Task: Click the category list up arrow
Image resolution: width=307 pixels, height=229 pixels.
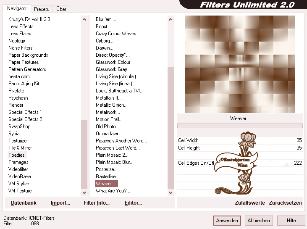Action: coord(84,19)
